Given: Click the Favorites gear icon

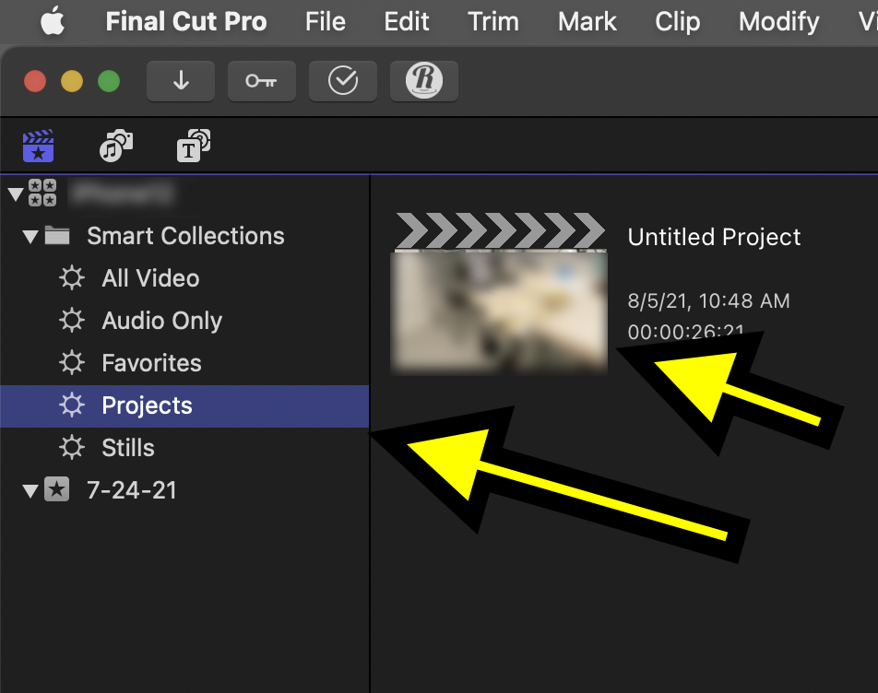Looking at the screenshot, I should point(72,363).
